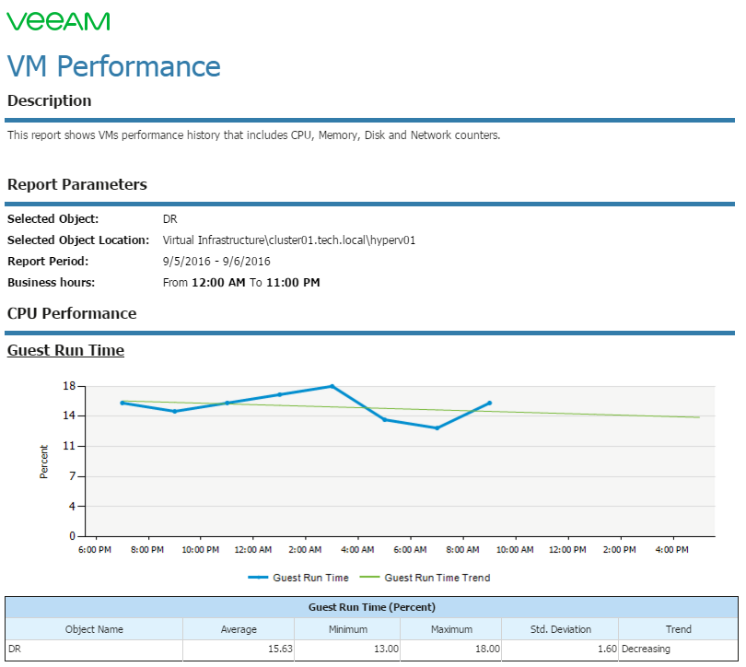Click the 2:00 AM x-axis label

[x=305, y=550]
